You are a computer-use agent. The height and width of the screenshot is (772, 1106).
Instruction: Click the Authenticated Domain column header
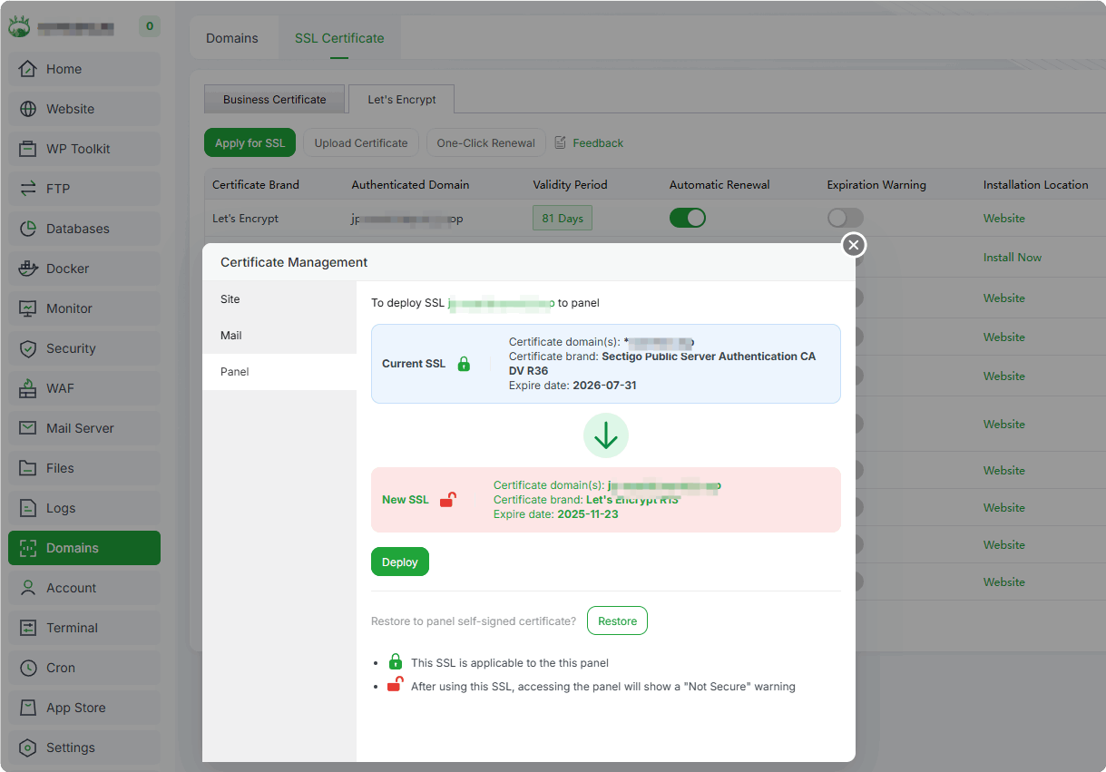(x=410, y=184)
